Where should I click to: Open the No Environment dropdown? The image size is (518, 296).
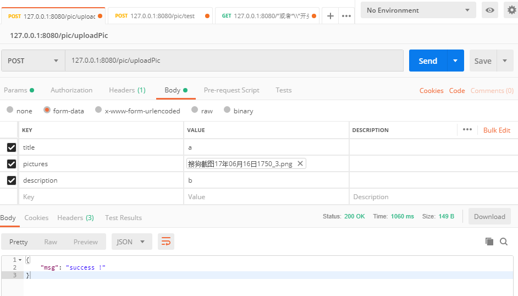pos(418,10)
